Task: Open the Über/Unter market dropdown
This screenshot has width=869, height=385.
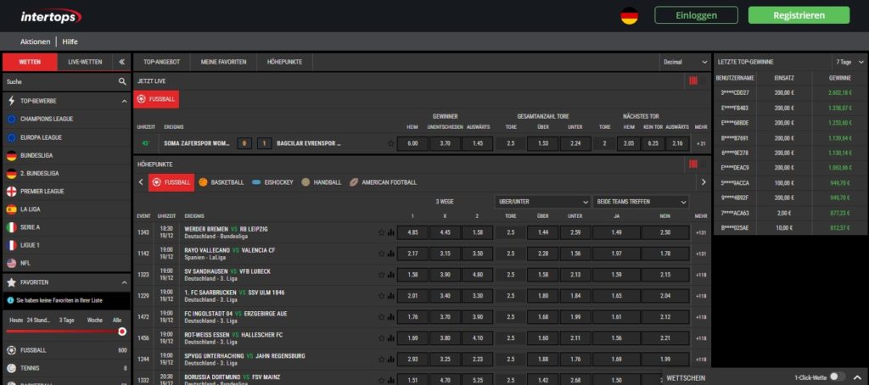Action: pos(542,202)
